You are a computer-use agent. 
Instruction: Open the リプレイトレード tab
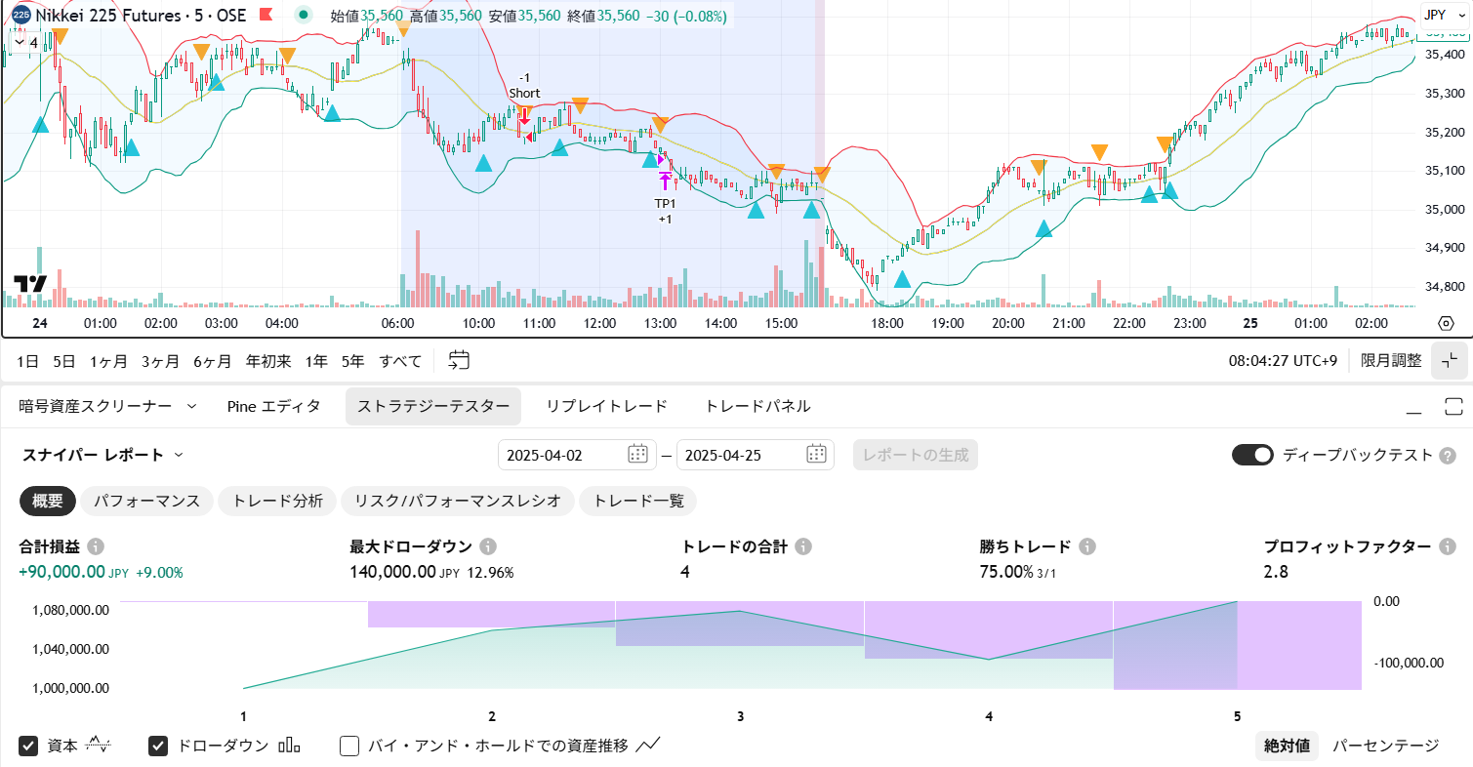[x=606, y=406]
